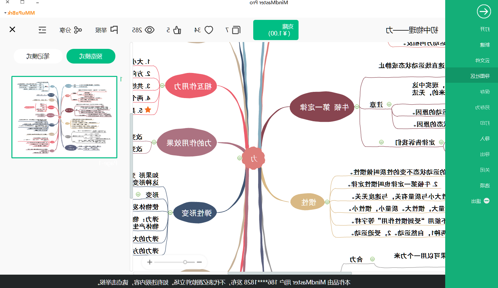This screenshot has width=498, height=288.
Task: Choose 另存为 (Save as) in the sidebar
Action: pos(482,108)
